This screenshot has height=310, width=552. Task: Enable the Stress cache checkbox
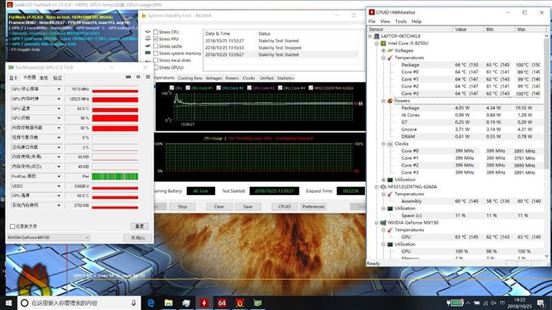[156, 46]
